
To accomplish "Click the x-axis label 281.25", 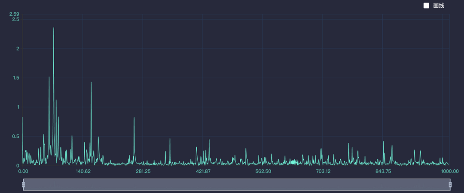I will tap(143, 172).
